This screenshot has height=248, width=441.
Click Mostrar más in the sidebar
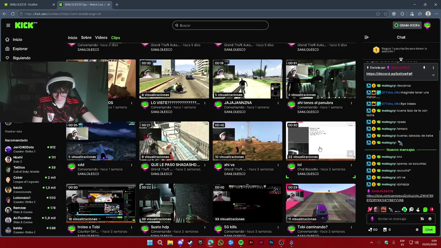[x=13, y=132]
